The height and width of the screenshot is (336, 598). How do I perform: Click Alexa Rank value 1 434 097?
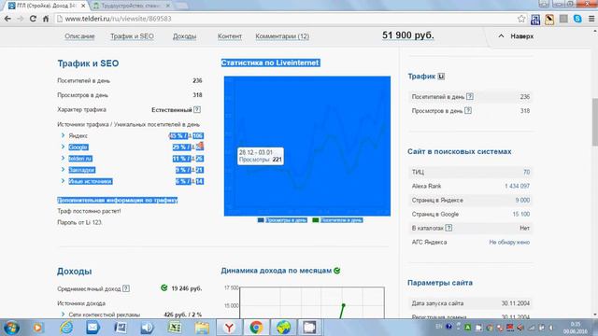tap(517, 187)
